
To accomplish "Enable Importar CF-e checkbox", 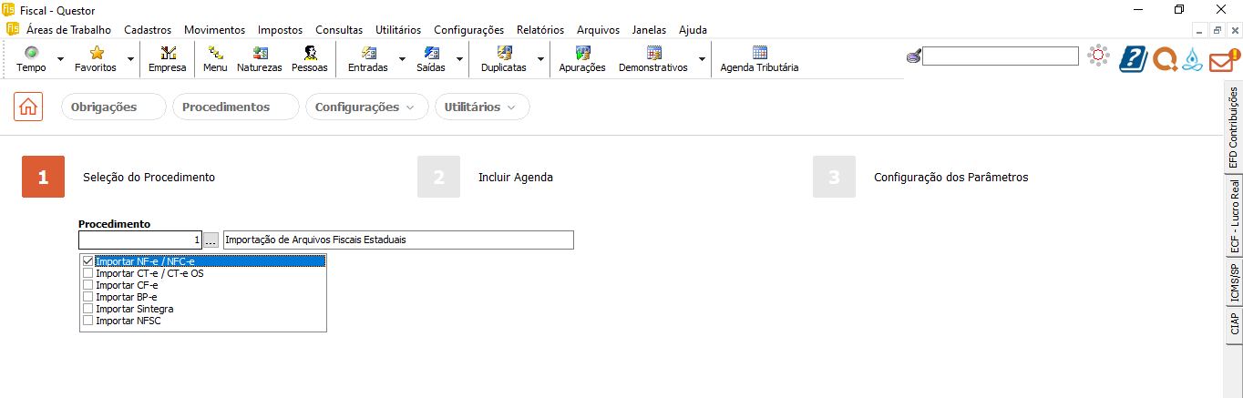I will [87, 285].
